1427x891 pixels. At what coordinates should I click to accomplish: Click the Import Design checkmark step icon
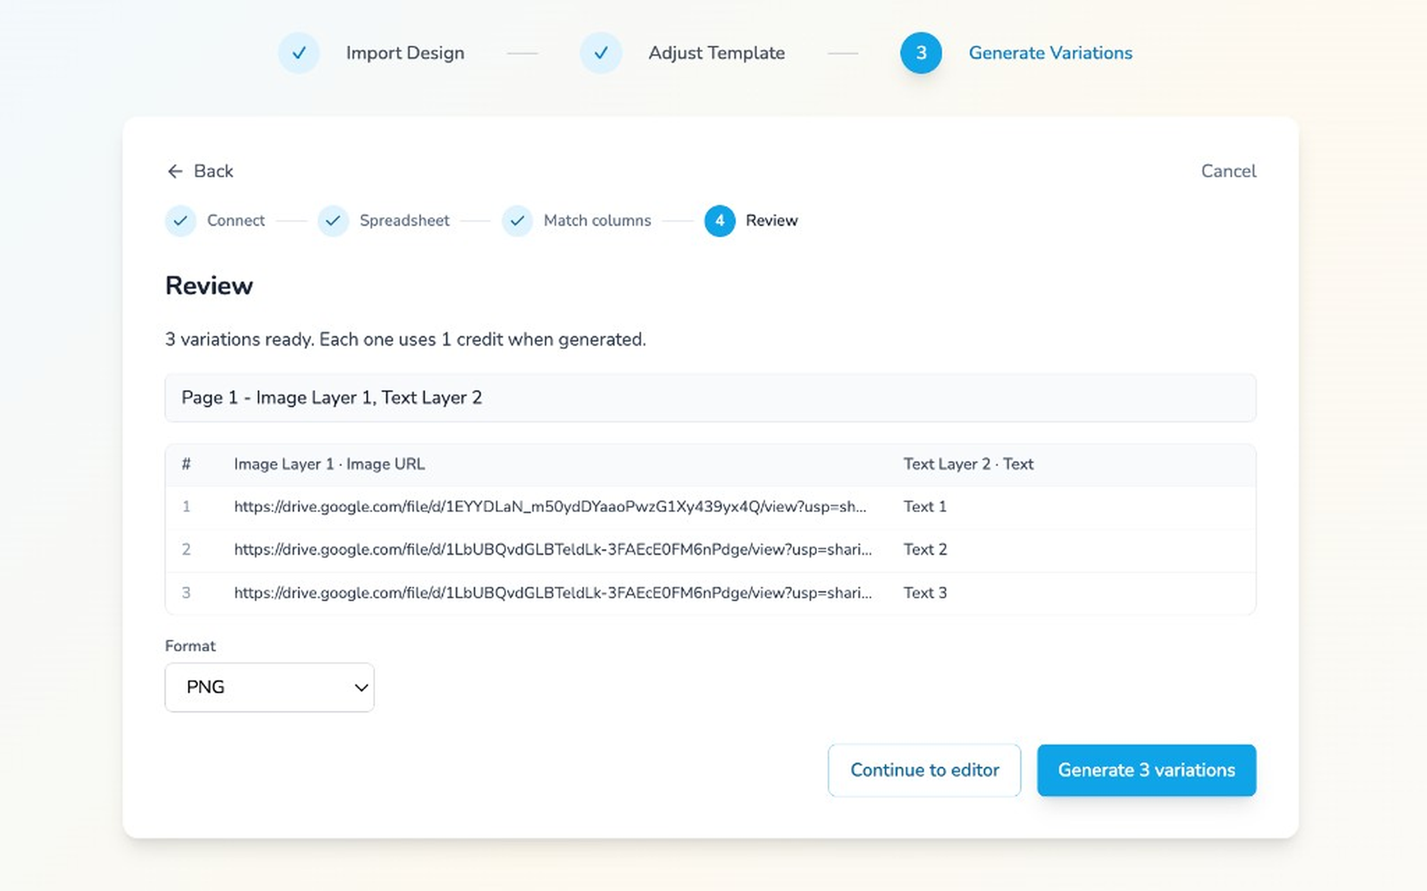[x=299, y=53]
